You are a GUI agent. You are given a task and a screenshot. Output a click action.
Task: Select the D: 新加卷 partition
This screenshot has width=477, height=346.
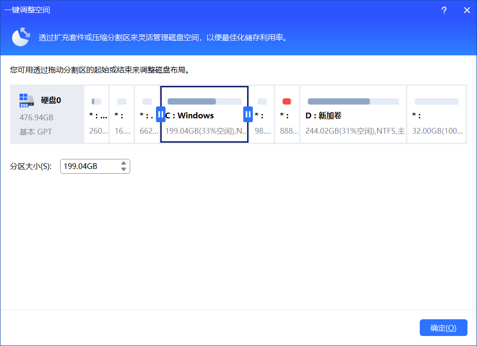click(x=353, y=115)
